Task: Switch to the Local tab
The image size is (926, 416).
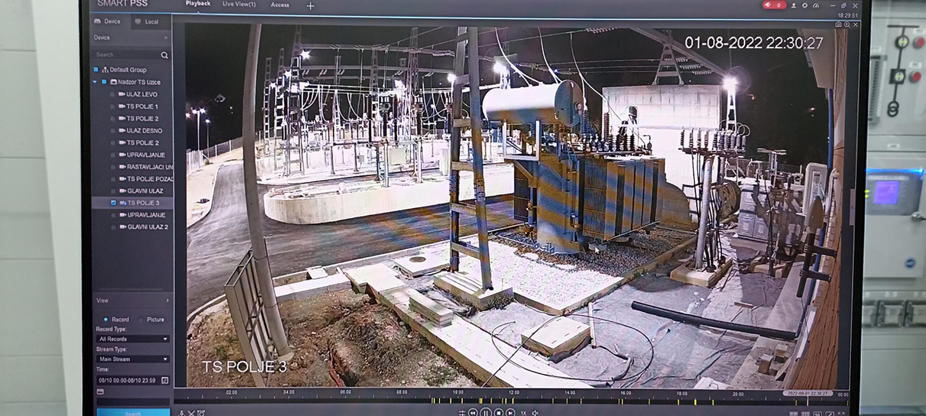Action: pyautogui.click(x=147, y=22)
